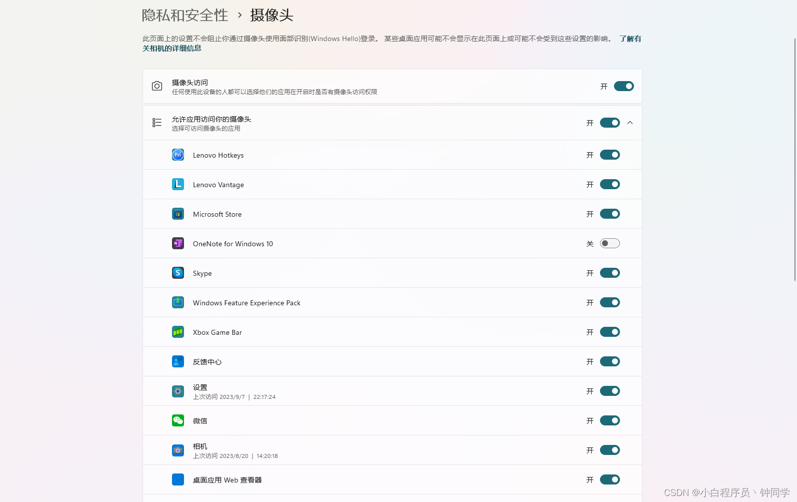Click the 选择可访问摄像头的应用 subtitle

coord(206,129)
